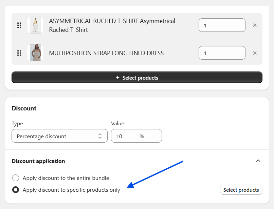Click the discount Value field showing 10
Viewport: 274px width, 209px height.
(x=136, y=136)
